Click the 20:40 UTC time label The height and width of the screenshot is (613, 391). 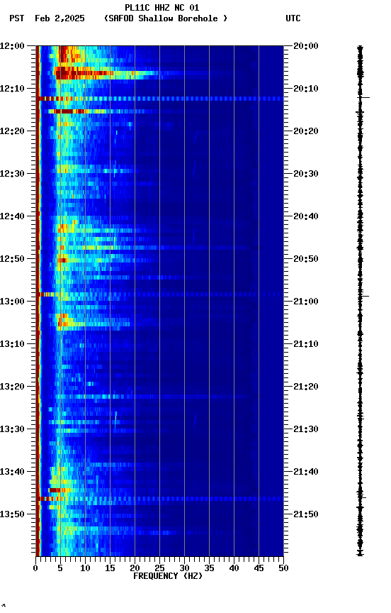(306, 216)
